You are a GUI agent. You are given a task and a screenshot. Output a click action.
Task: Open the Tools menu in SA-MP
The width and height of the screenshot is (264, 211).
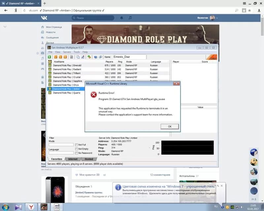coord(77,52)
